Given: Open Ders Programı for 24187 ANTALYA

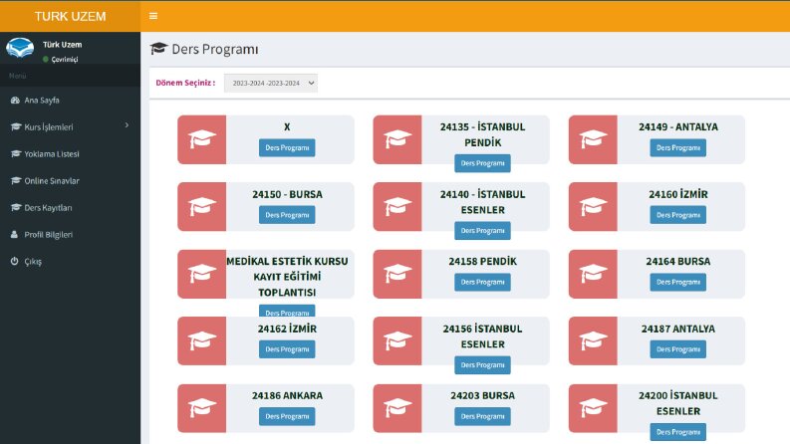Looking at the screenshot, I should point(678,349).
